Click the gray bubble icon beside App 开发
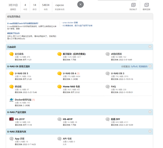 [x=11, y=139]
